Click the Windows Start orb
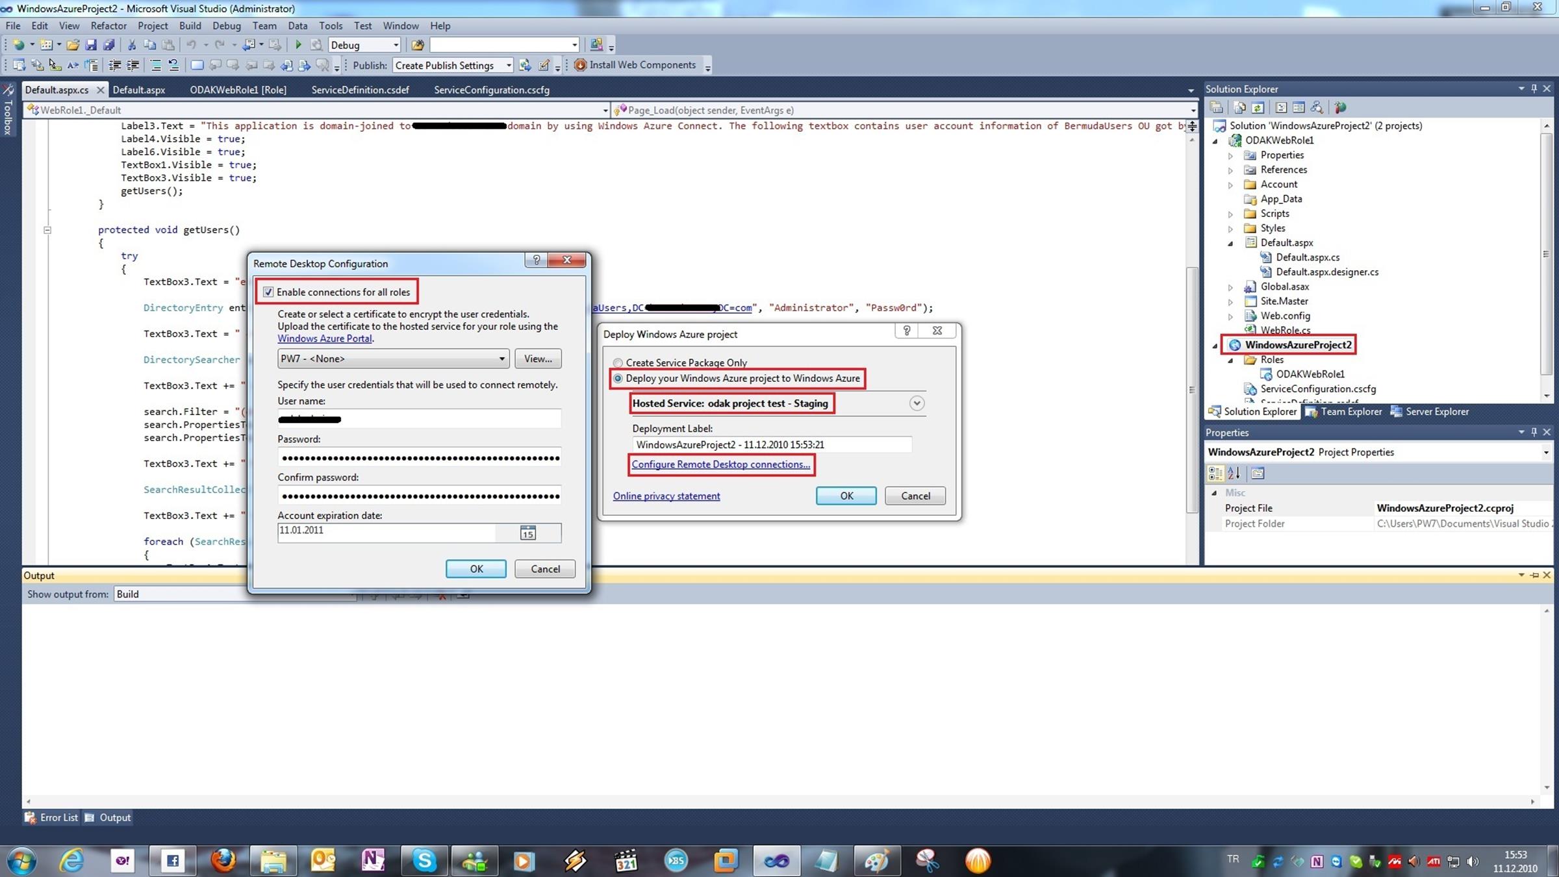This screenshot has height=877, width=1559. coord(21,861)
